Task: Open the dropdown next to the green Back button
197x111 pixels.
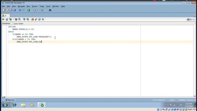Action: [x=31, y=10]
